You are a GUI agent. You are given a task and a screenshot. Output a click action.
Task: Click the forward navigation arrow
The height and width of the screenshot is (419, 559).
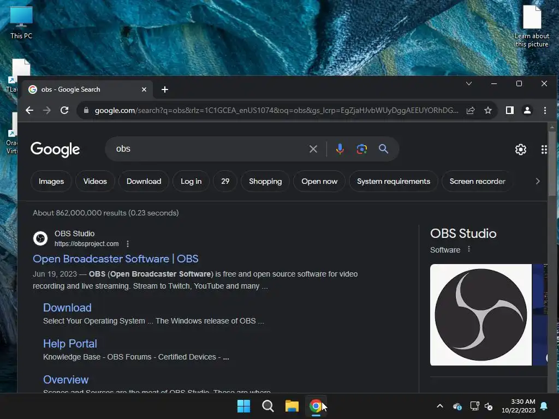tap(47, 110)
